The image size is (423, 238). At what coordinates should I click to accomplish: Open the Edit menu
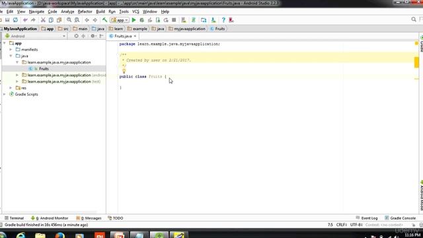pyautogui.click(x=10, y=12)
